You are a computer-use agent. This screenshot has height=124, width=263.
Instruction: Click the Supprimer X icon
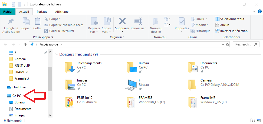(122, 21)
